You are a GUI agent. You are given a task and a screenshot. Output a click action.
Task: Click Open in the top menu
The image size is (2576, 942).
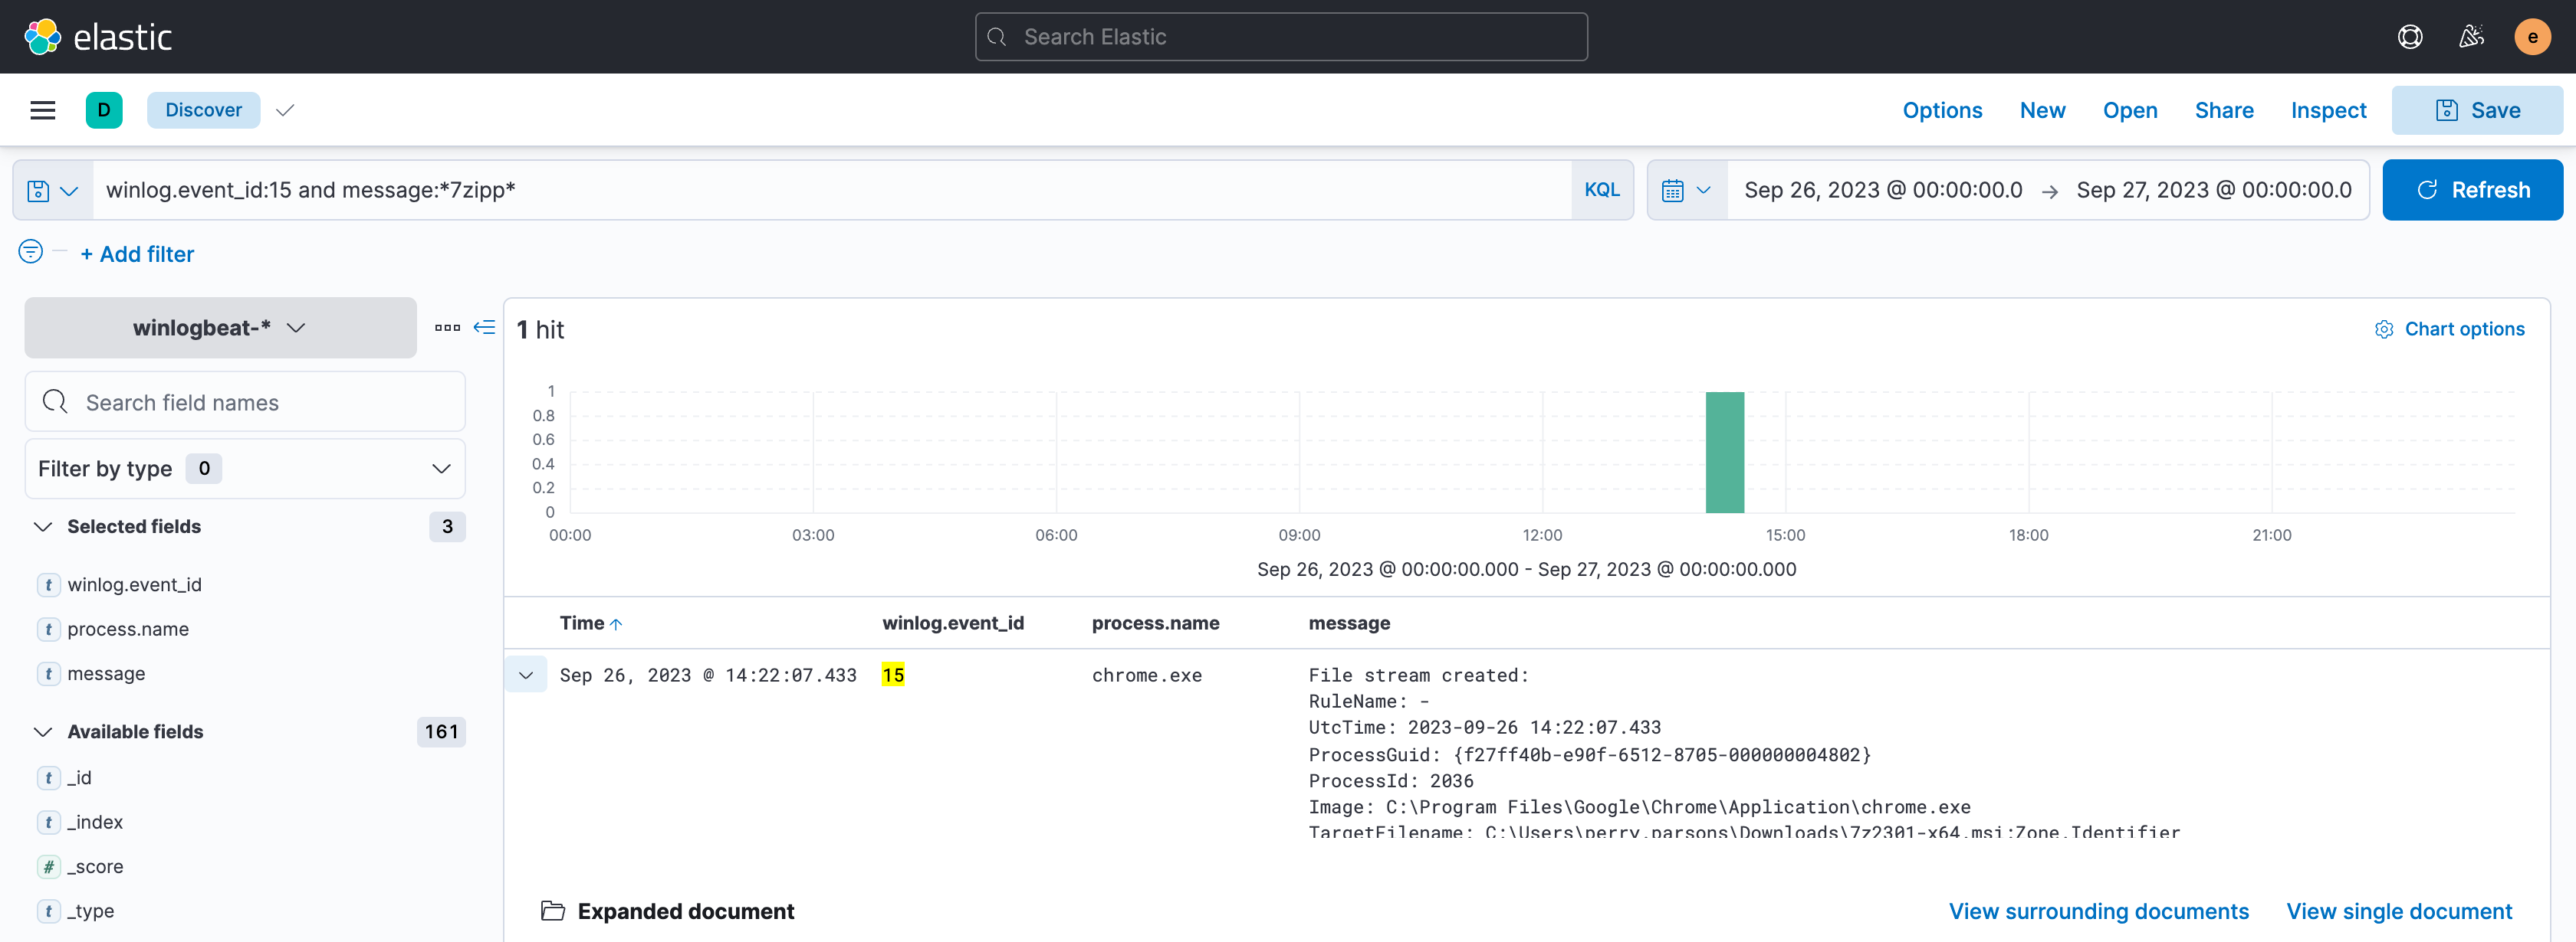[2129, 110]
